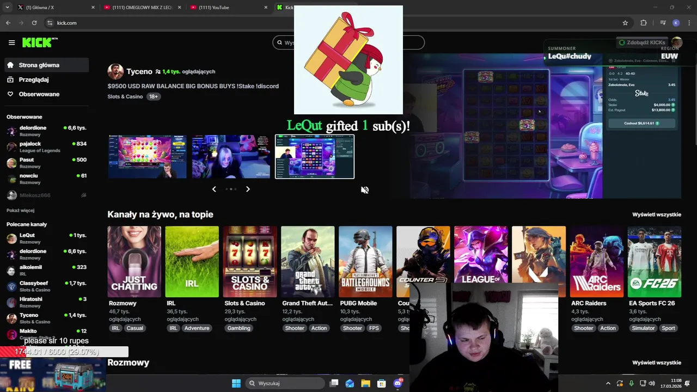Open Hiratoshi in recommended channels
This screenshot has height=392, width=697.
[46, 302]
